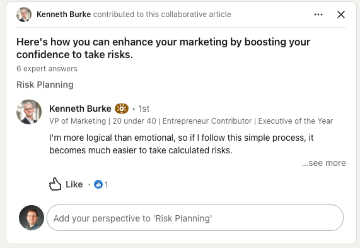This screenshot has height=248, width=360.
Task: Open the Risk Planning section heading
Action: coord(45,85)
